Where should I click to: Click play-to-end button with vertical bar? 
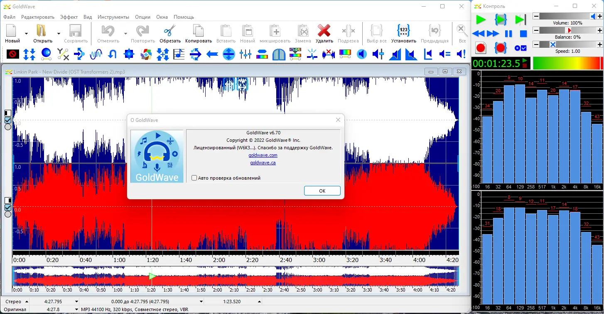coord(520,20)
